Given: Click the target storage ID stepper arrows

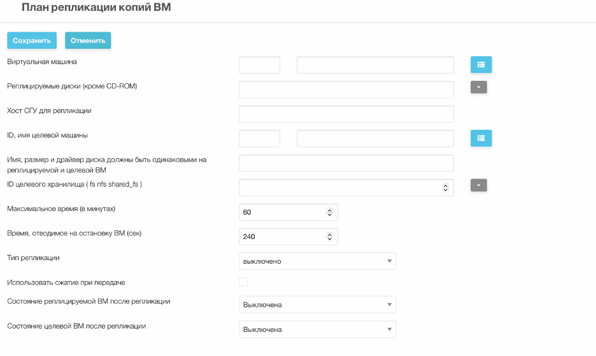Looking at the screenshot, I should [x=446, y=188].
